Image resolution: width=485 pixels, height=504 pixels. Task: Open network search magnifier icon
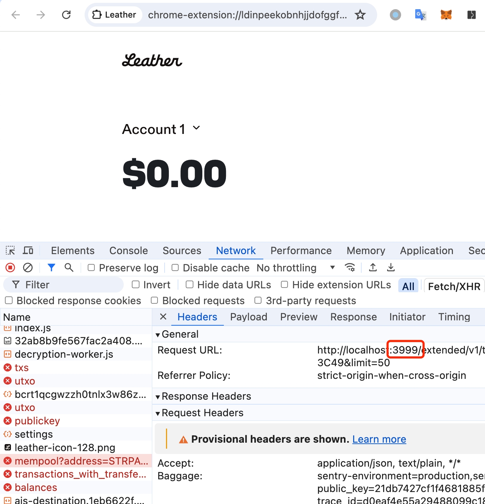tap(69, 268)
